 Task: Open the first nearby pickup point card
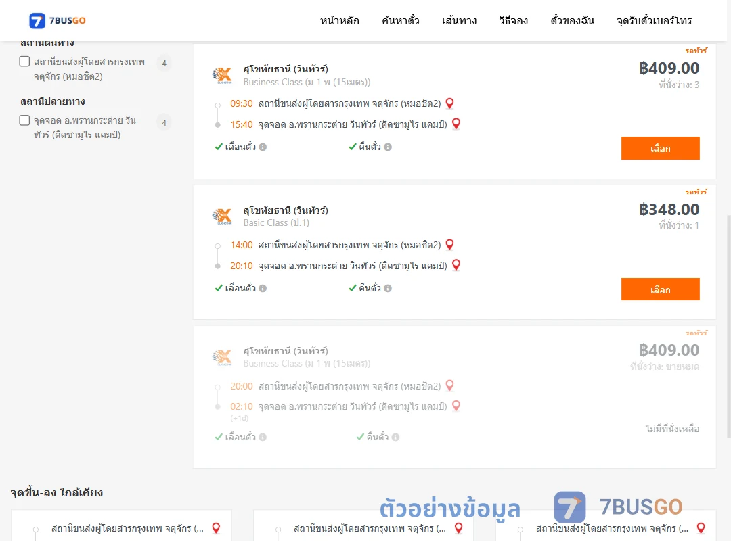click(121, 527)
